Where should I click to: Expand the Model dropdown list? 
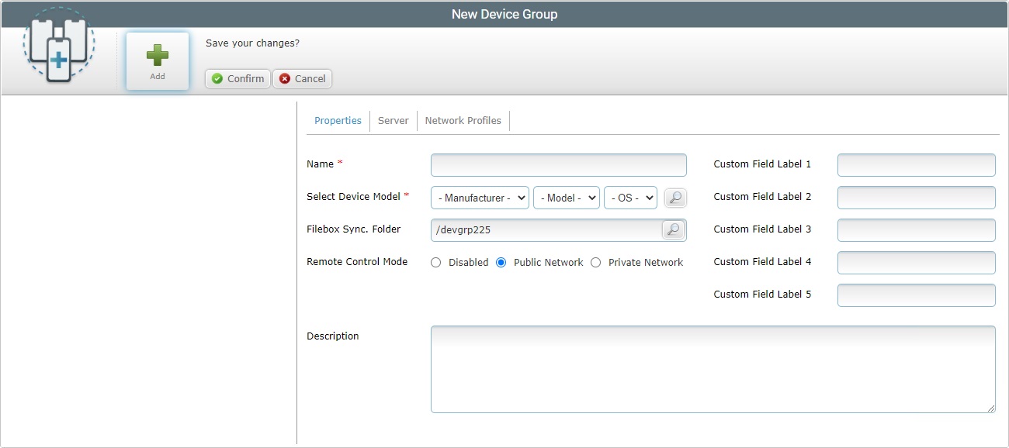(566, 198)
